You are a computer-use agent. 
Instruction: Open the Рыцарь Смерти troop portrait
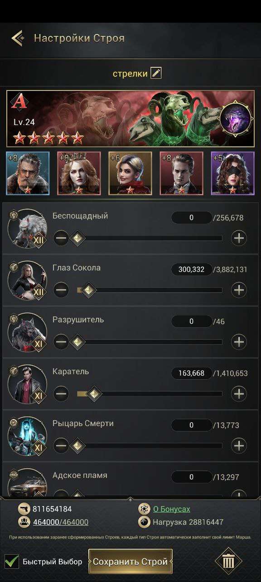27,436
